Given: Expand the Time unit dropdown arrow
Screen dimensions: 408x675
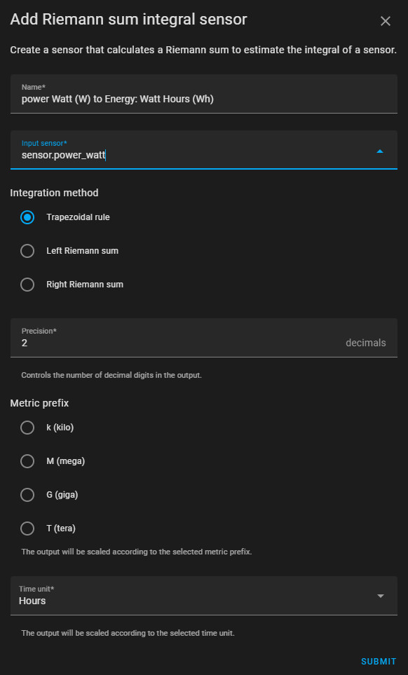Looking at the screenshot, I should pos(380,596).
